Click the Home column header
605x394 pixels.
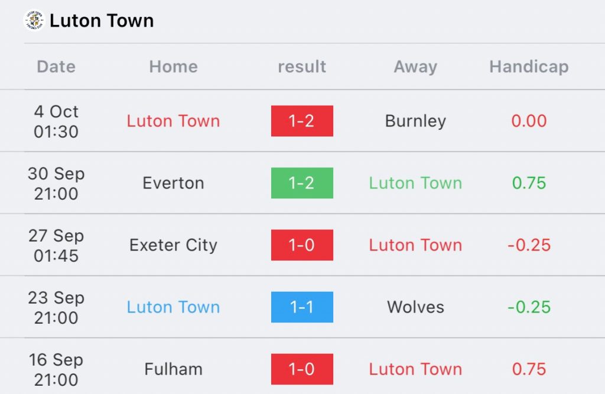tap(174, 66)
